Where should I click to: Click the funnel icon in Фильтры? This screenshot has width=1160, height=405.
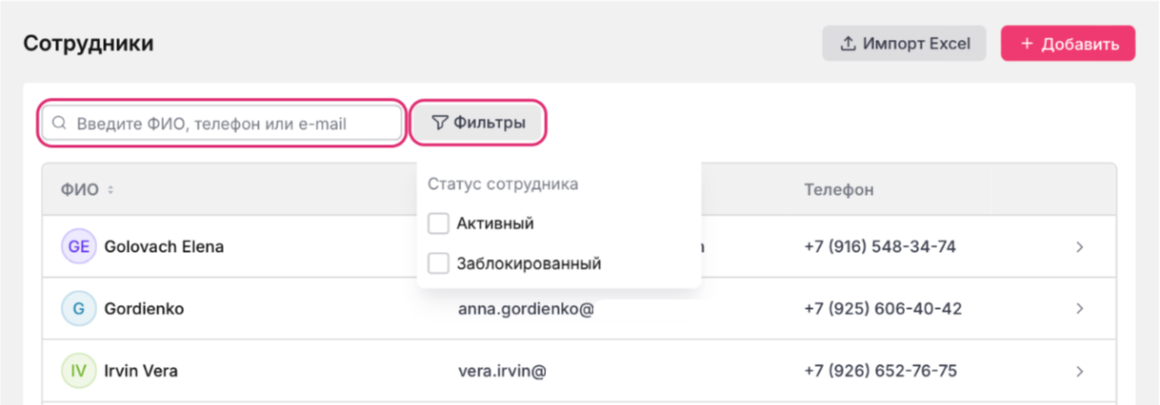point(439,123)
